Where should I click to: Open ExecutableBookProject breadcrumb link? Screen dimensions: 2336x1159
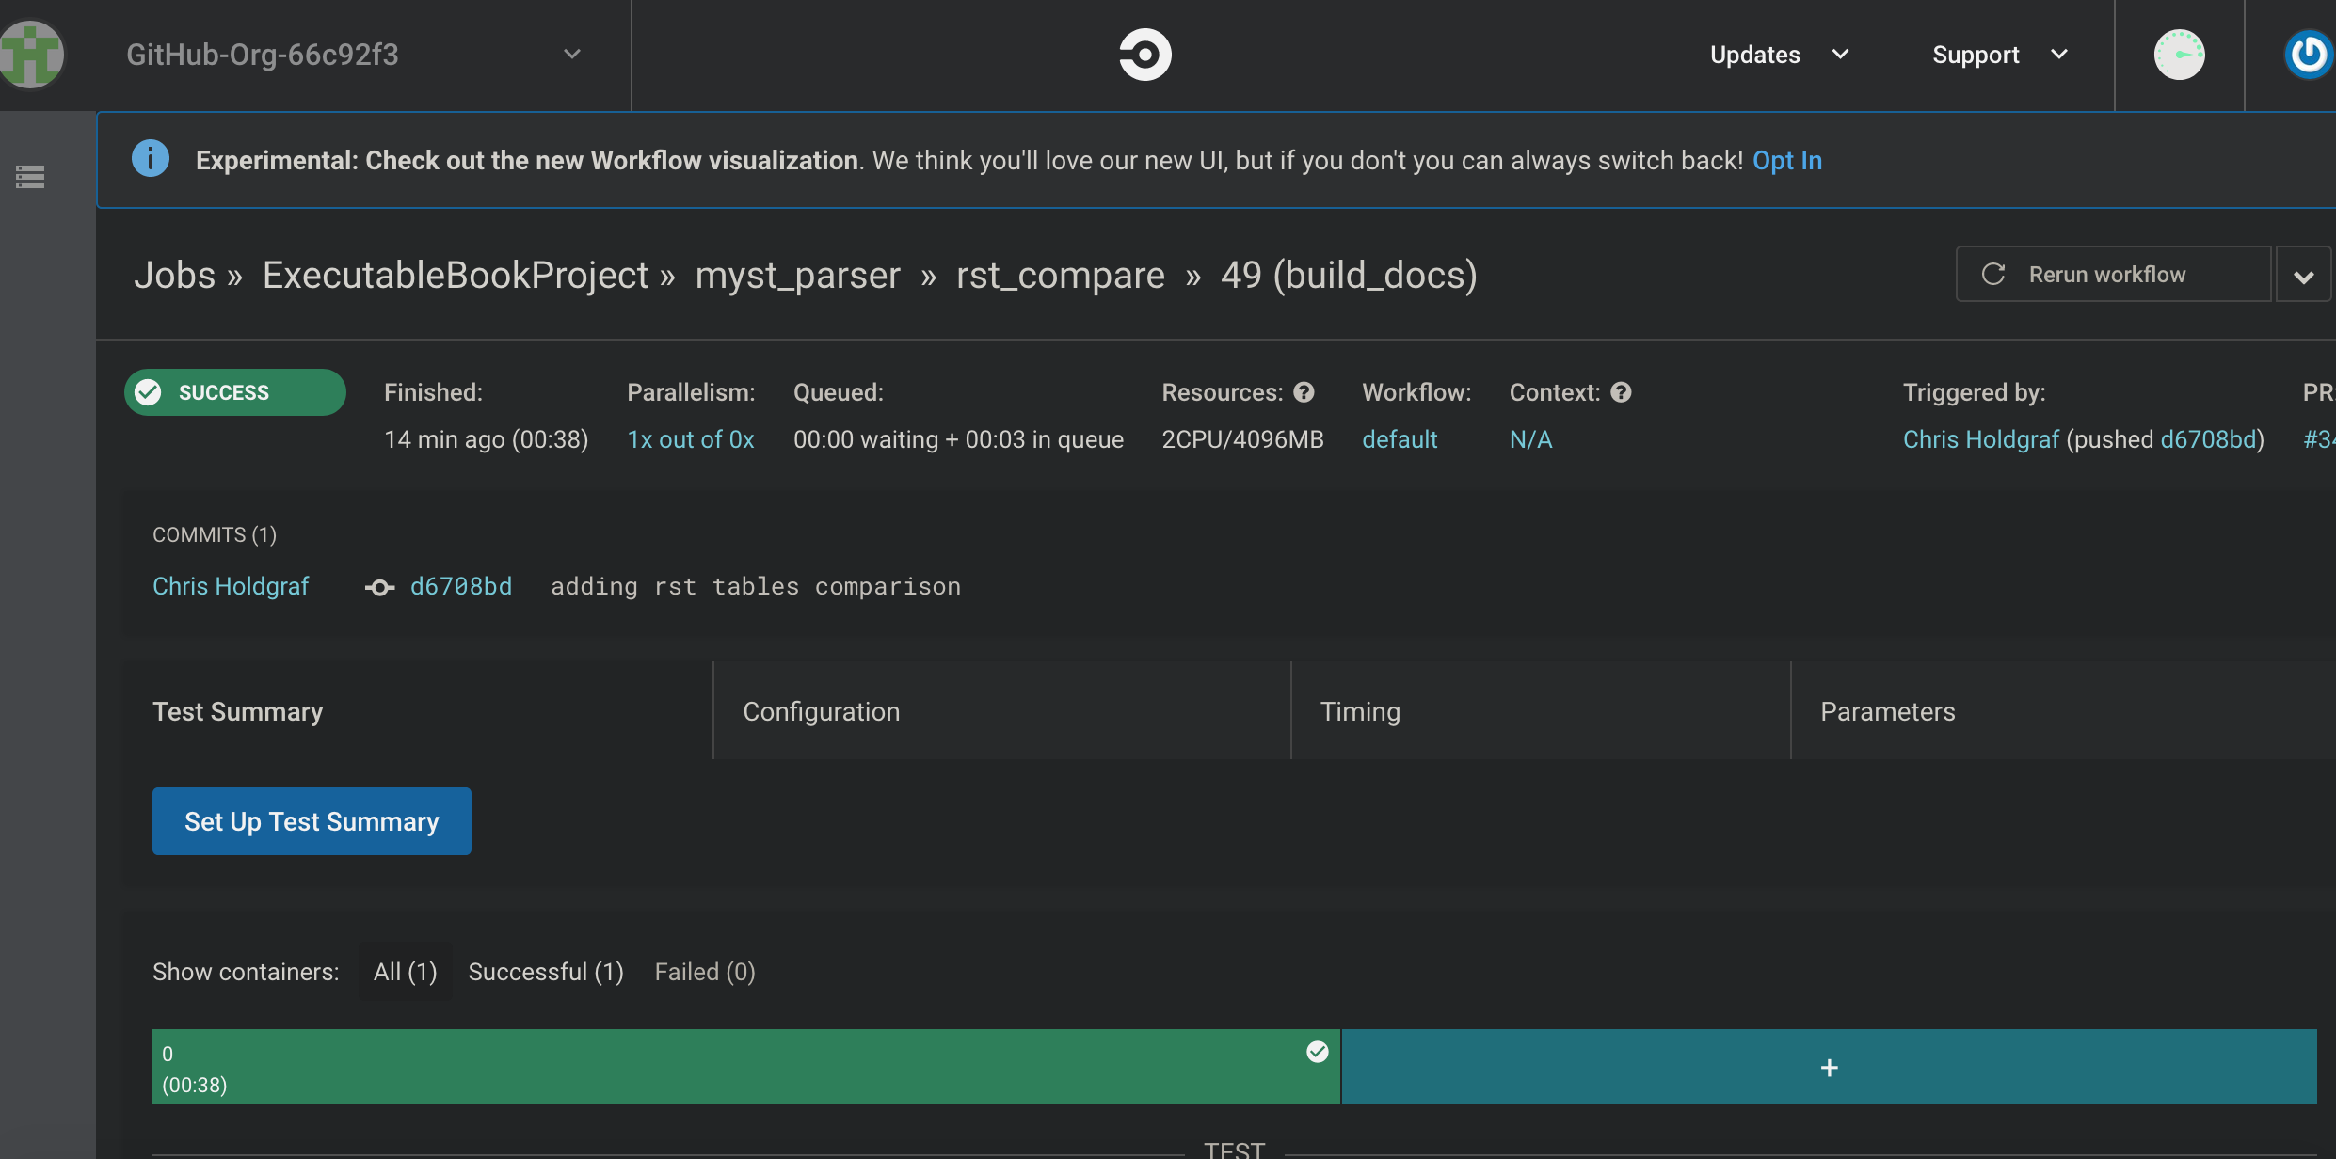pyautogui.click(x=456, y=275)
